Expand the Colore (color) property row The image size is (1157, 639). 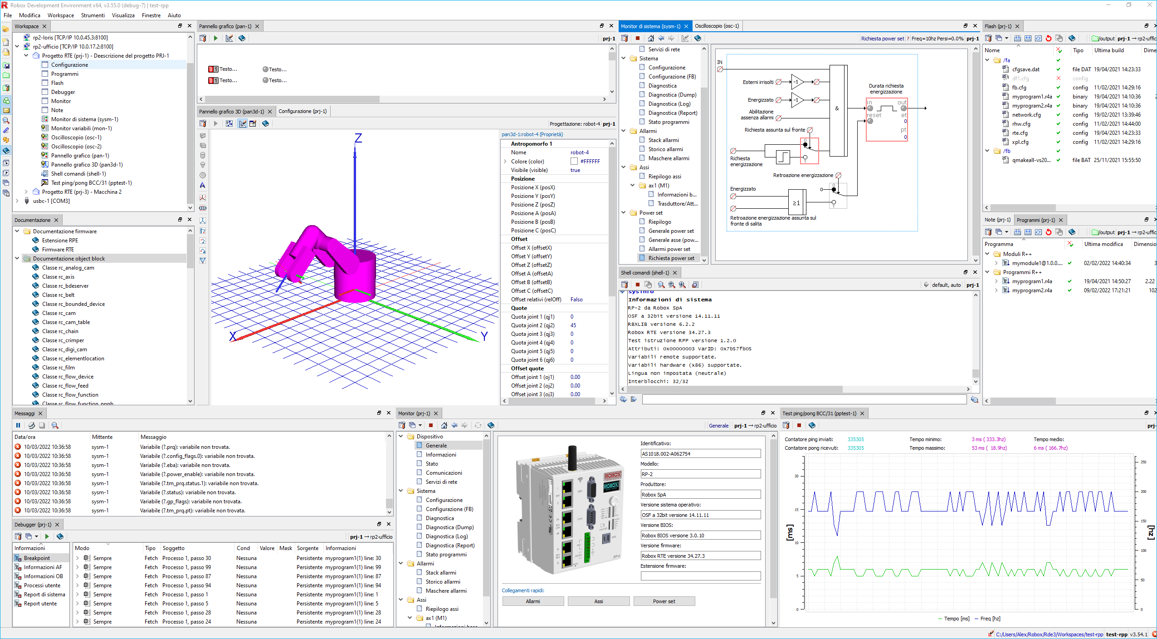coord(505,162)
